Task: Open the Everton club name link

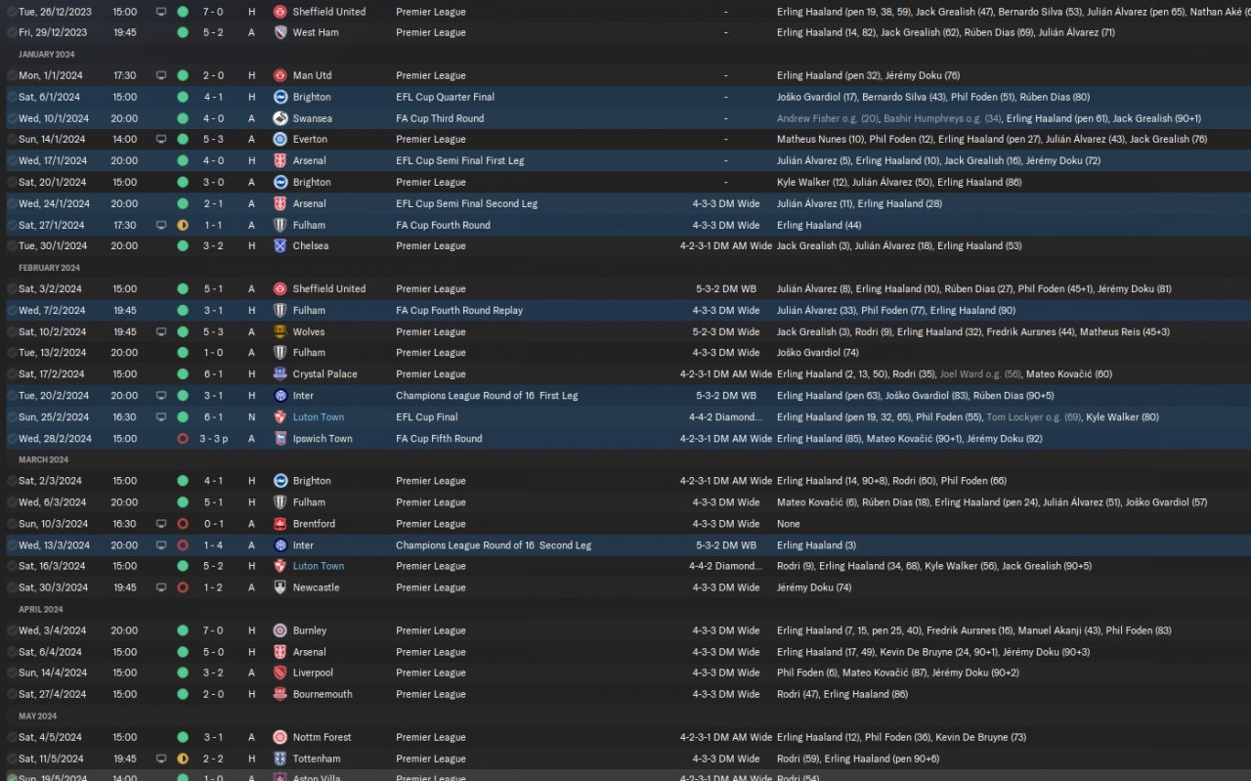Action: click(310, 139)
